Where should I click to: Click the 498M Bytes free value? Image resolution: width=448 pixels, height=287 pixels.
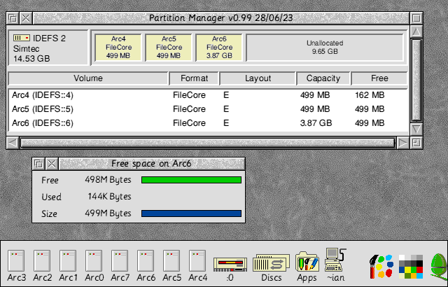(x=108, y=180)
